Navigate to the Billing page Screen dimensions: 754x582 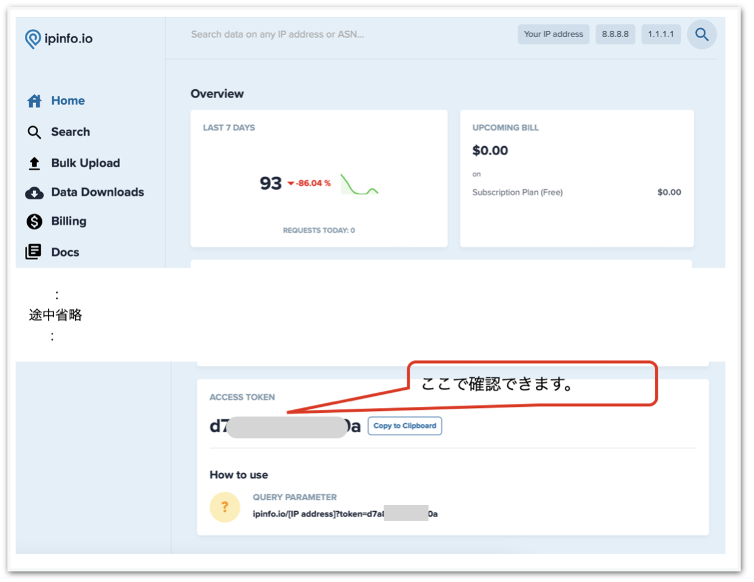68,221
